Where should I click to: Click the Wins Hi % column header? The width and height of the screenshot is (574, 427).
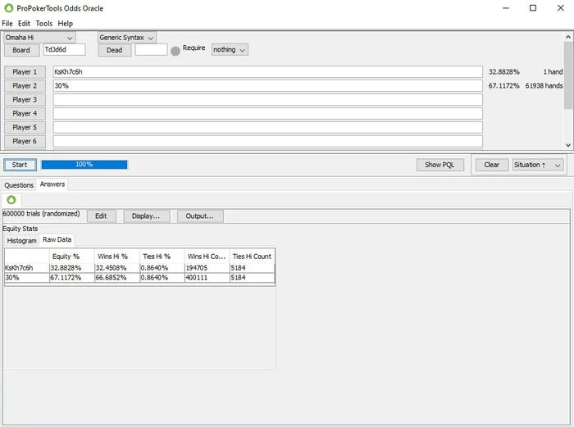tap(117, 257)
